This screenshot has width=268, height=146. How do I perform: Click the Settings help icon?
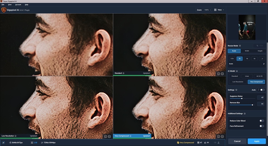click(236, 90)
